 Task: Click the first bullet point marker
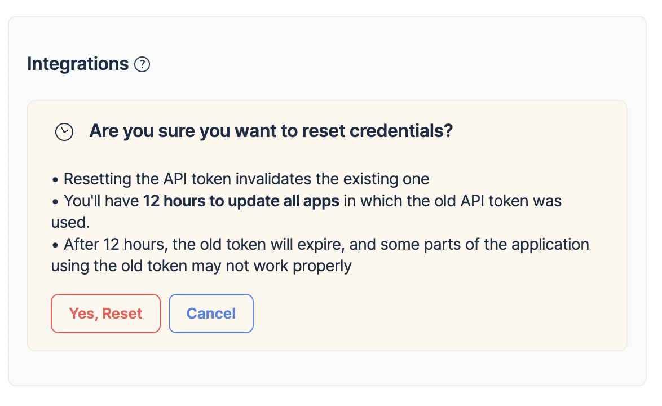point(55,180)
